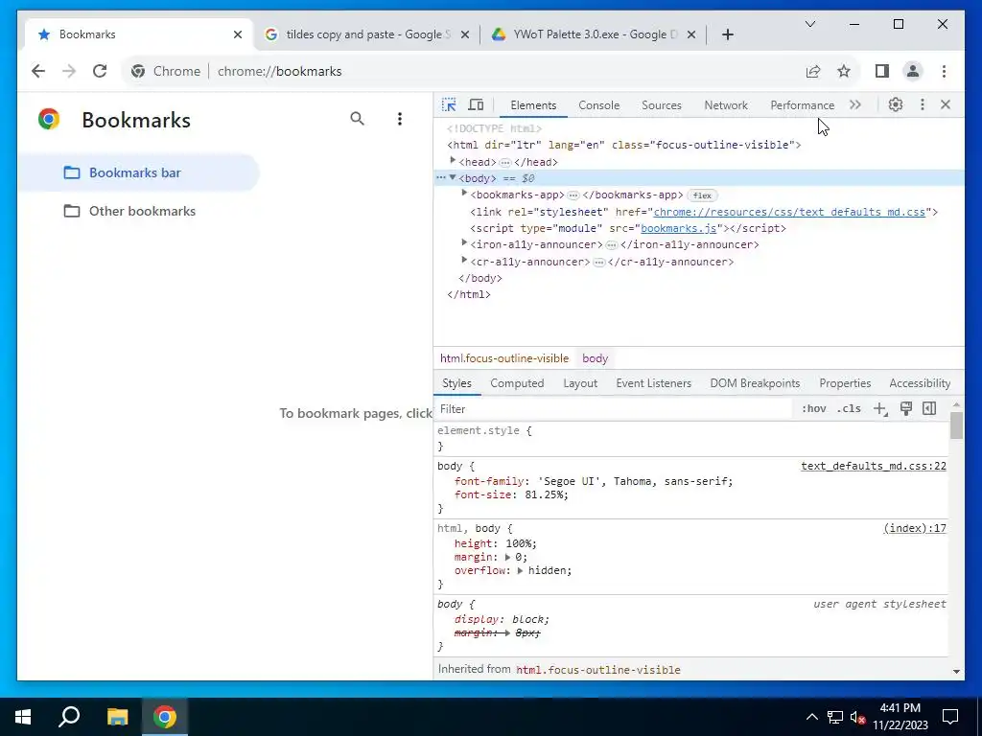Open the Computed styles tab
Viewport: 982px width, 736px height.
tap(517, 383)
